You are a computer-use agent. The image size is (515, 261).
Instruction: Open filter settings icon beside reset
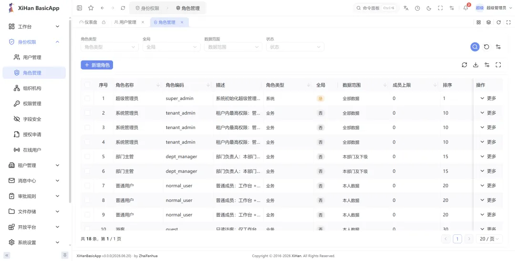coord(498,47)
